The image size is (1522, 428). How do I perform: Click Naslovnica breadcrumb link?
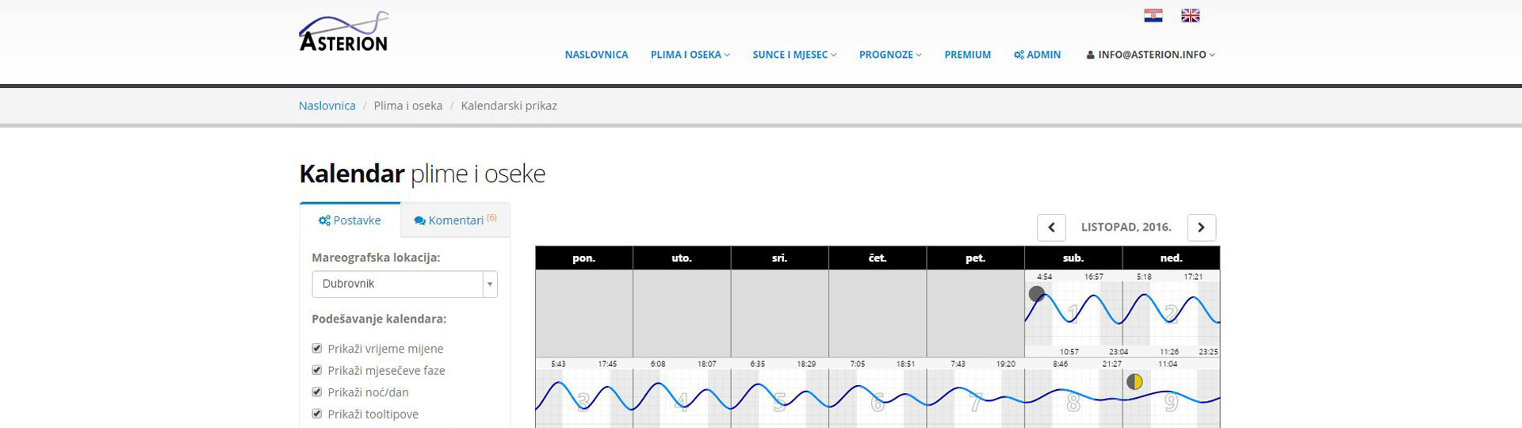[x=327, y=105]
